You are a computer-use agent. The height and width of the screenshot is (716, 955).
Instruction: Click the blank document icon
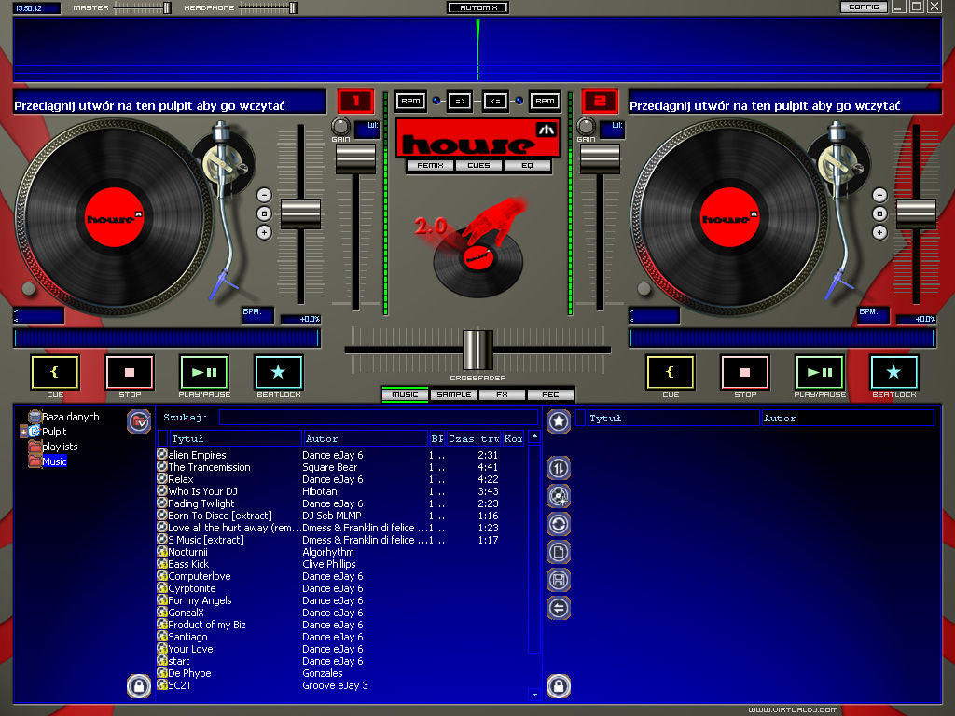559,552
